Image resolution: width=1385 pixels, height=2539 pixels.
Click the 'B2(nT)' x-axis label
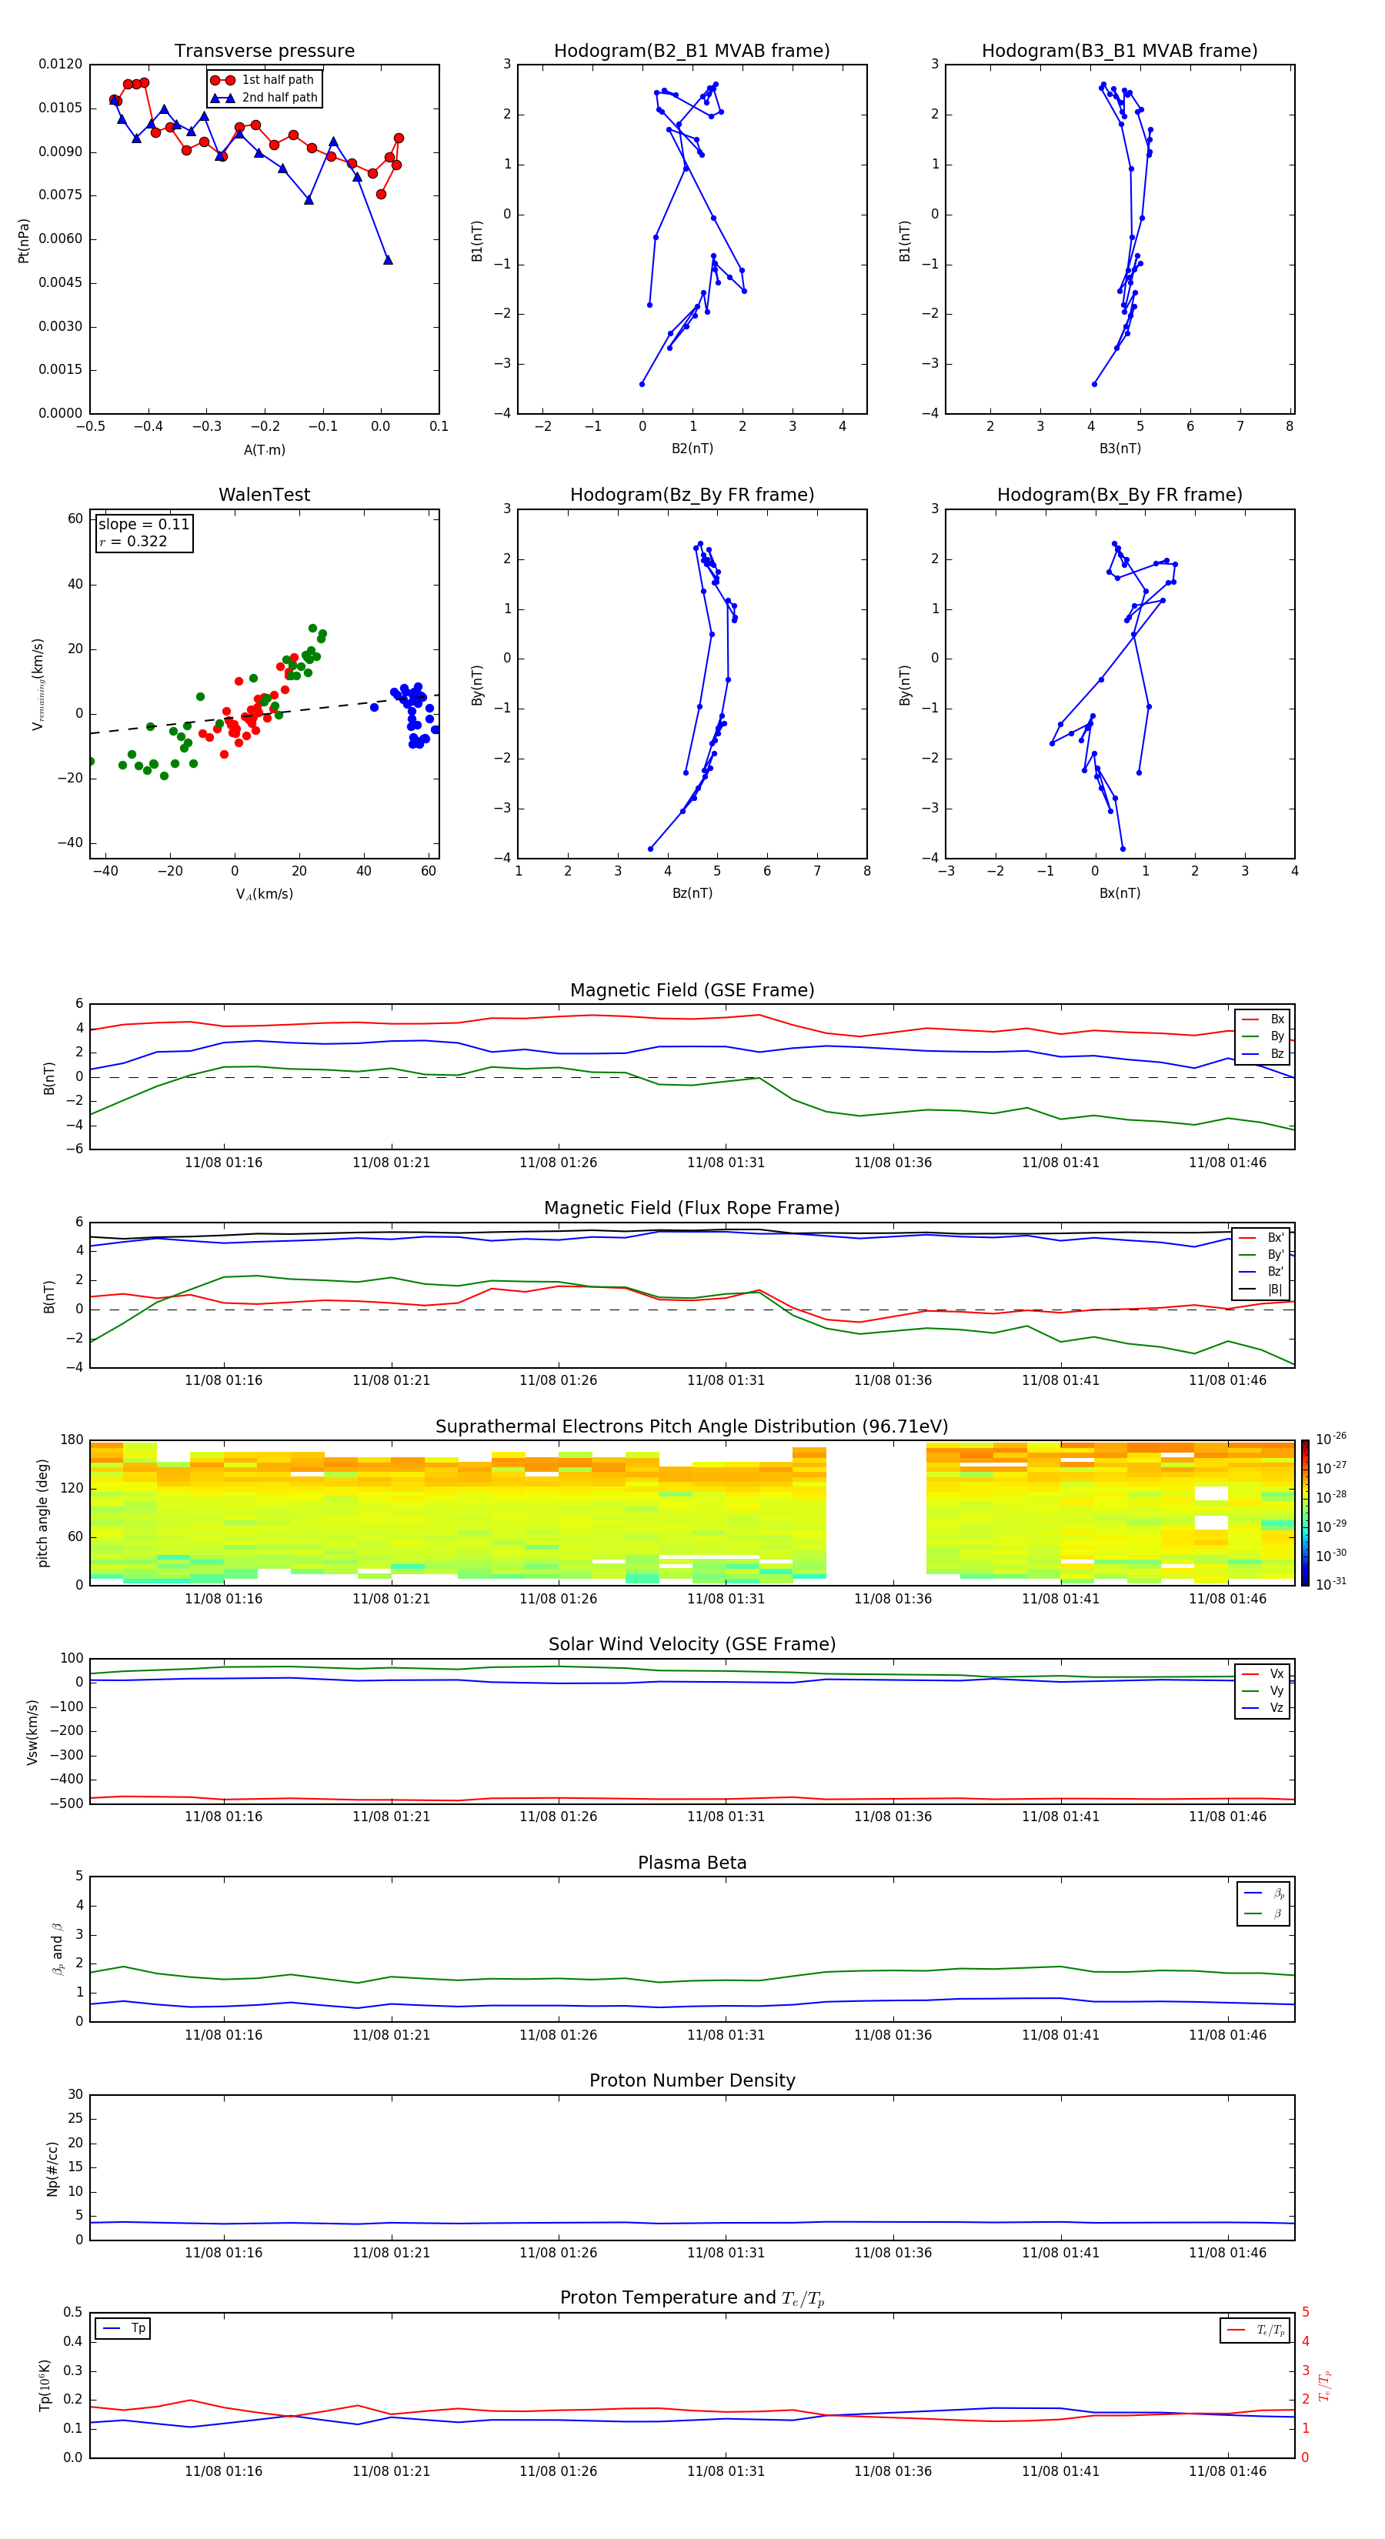click(692, 449)
